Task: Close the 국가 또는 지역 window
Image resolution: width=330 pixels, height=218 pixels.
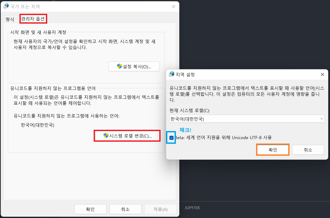Action: tap(174, 6)
